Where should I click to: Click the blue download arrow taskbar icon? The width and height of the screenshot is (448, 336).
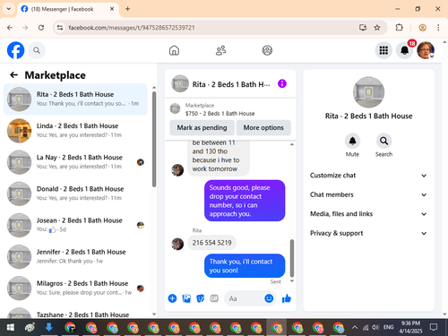click(49, 328)
